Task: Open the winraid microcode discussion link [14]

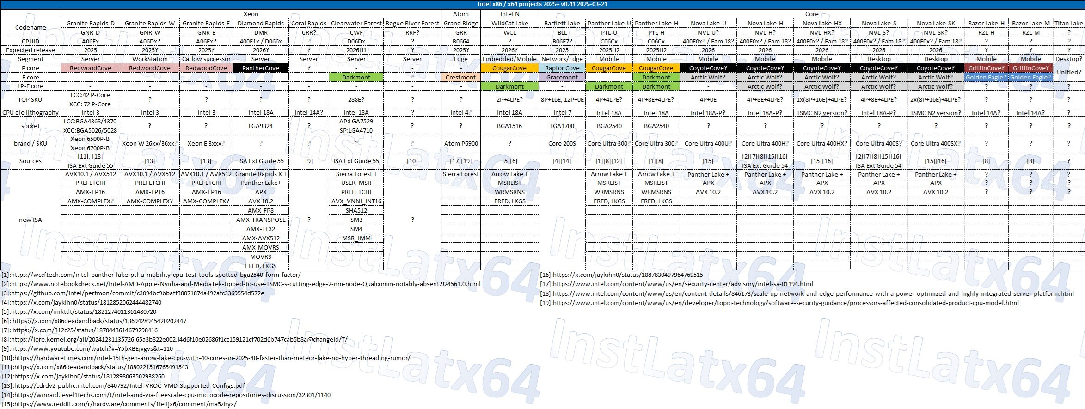Action: point(172,395)
